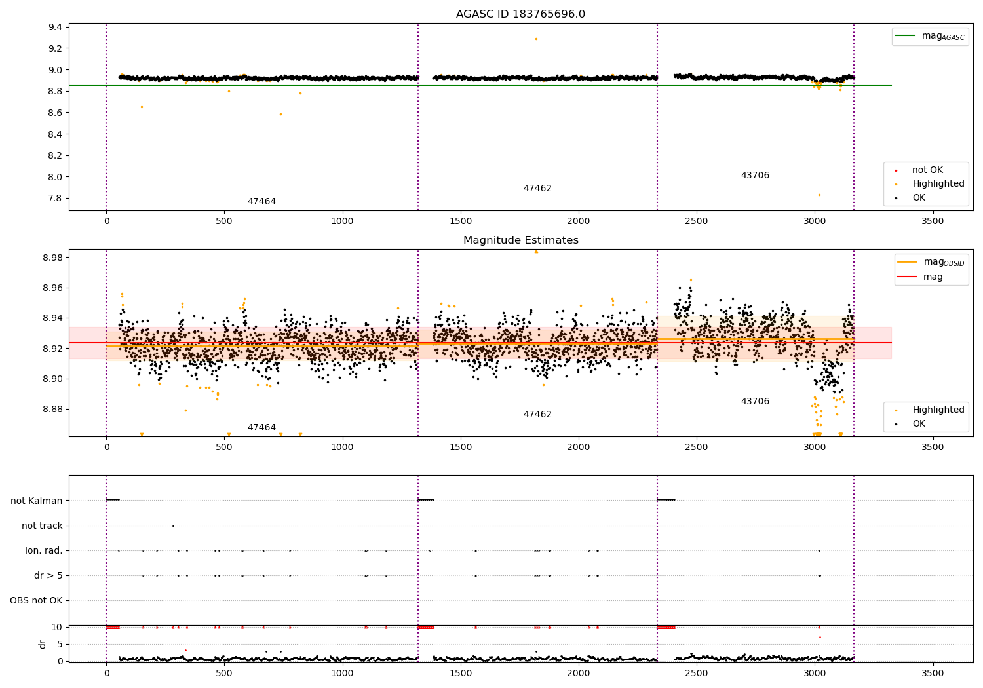
Task: Click the rotated "dr" y-axis label
Action: (x=43, y=644)
